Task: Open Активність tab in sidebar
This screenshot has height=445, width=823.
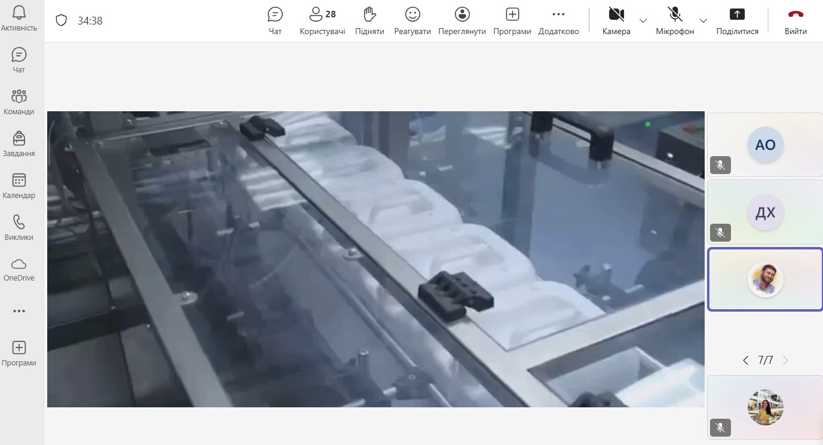Action: click(x=19, y=19)
